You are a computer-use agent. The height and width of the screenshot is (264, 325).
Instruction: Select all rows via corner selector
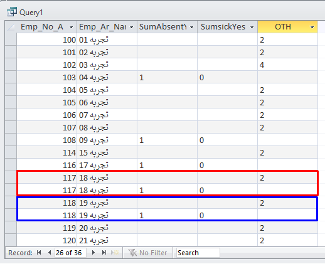(11, 27)
